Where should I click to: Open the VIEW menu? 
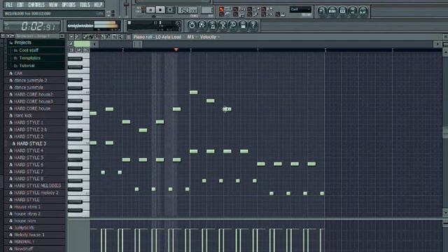pos(53,5)
